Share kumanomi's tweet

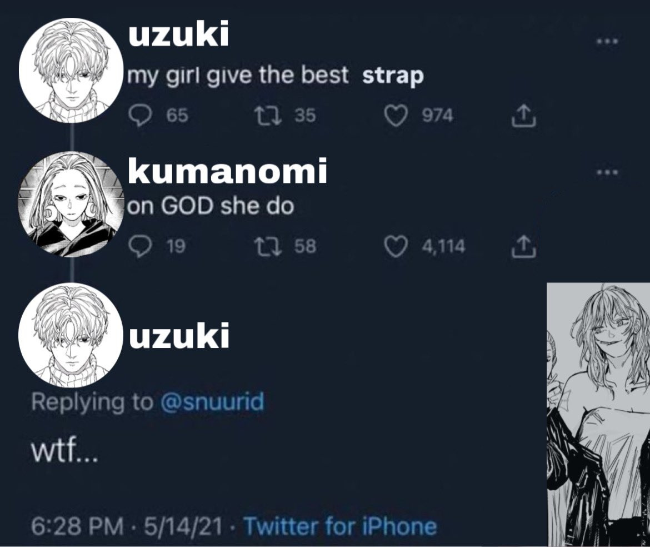click(524, 246)
